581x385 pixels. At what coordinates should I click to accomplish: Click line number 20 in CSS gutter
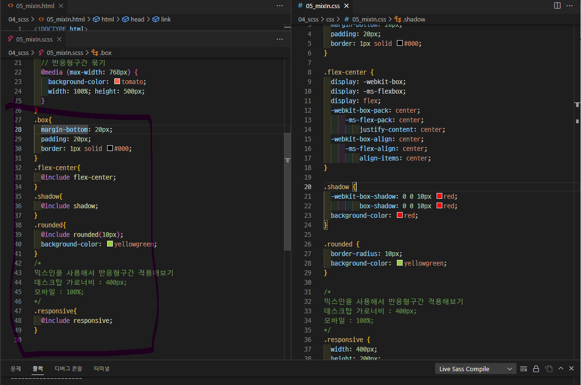point(307,187)
